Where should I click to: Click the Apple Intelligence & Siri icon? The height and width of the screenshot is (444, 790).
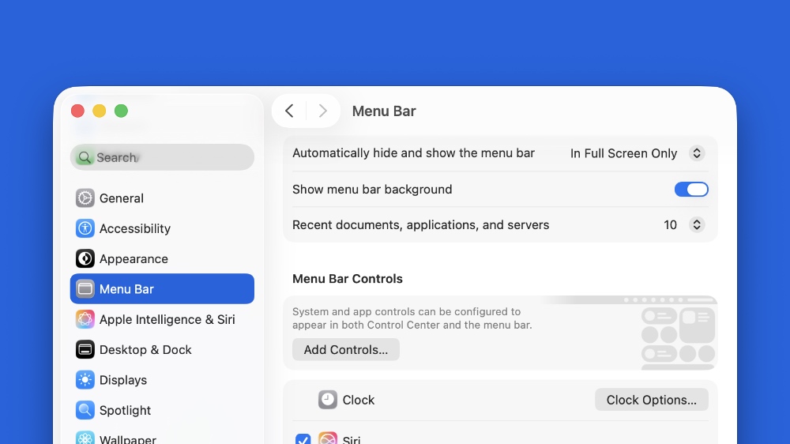click(x=85, y=319)
